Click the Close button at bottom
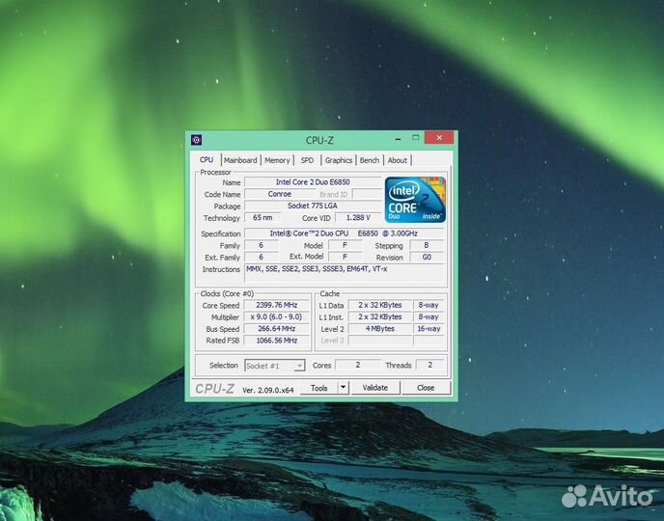 (x=426, y=388)
